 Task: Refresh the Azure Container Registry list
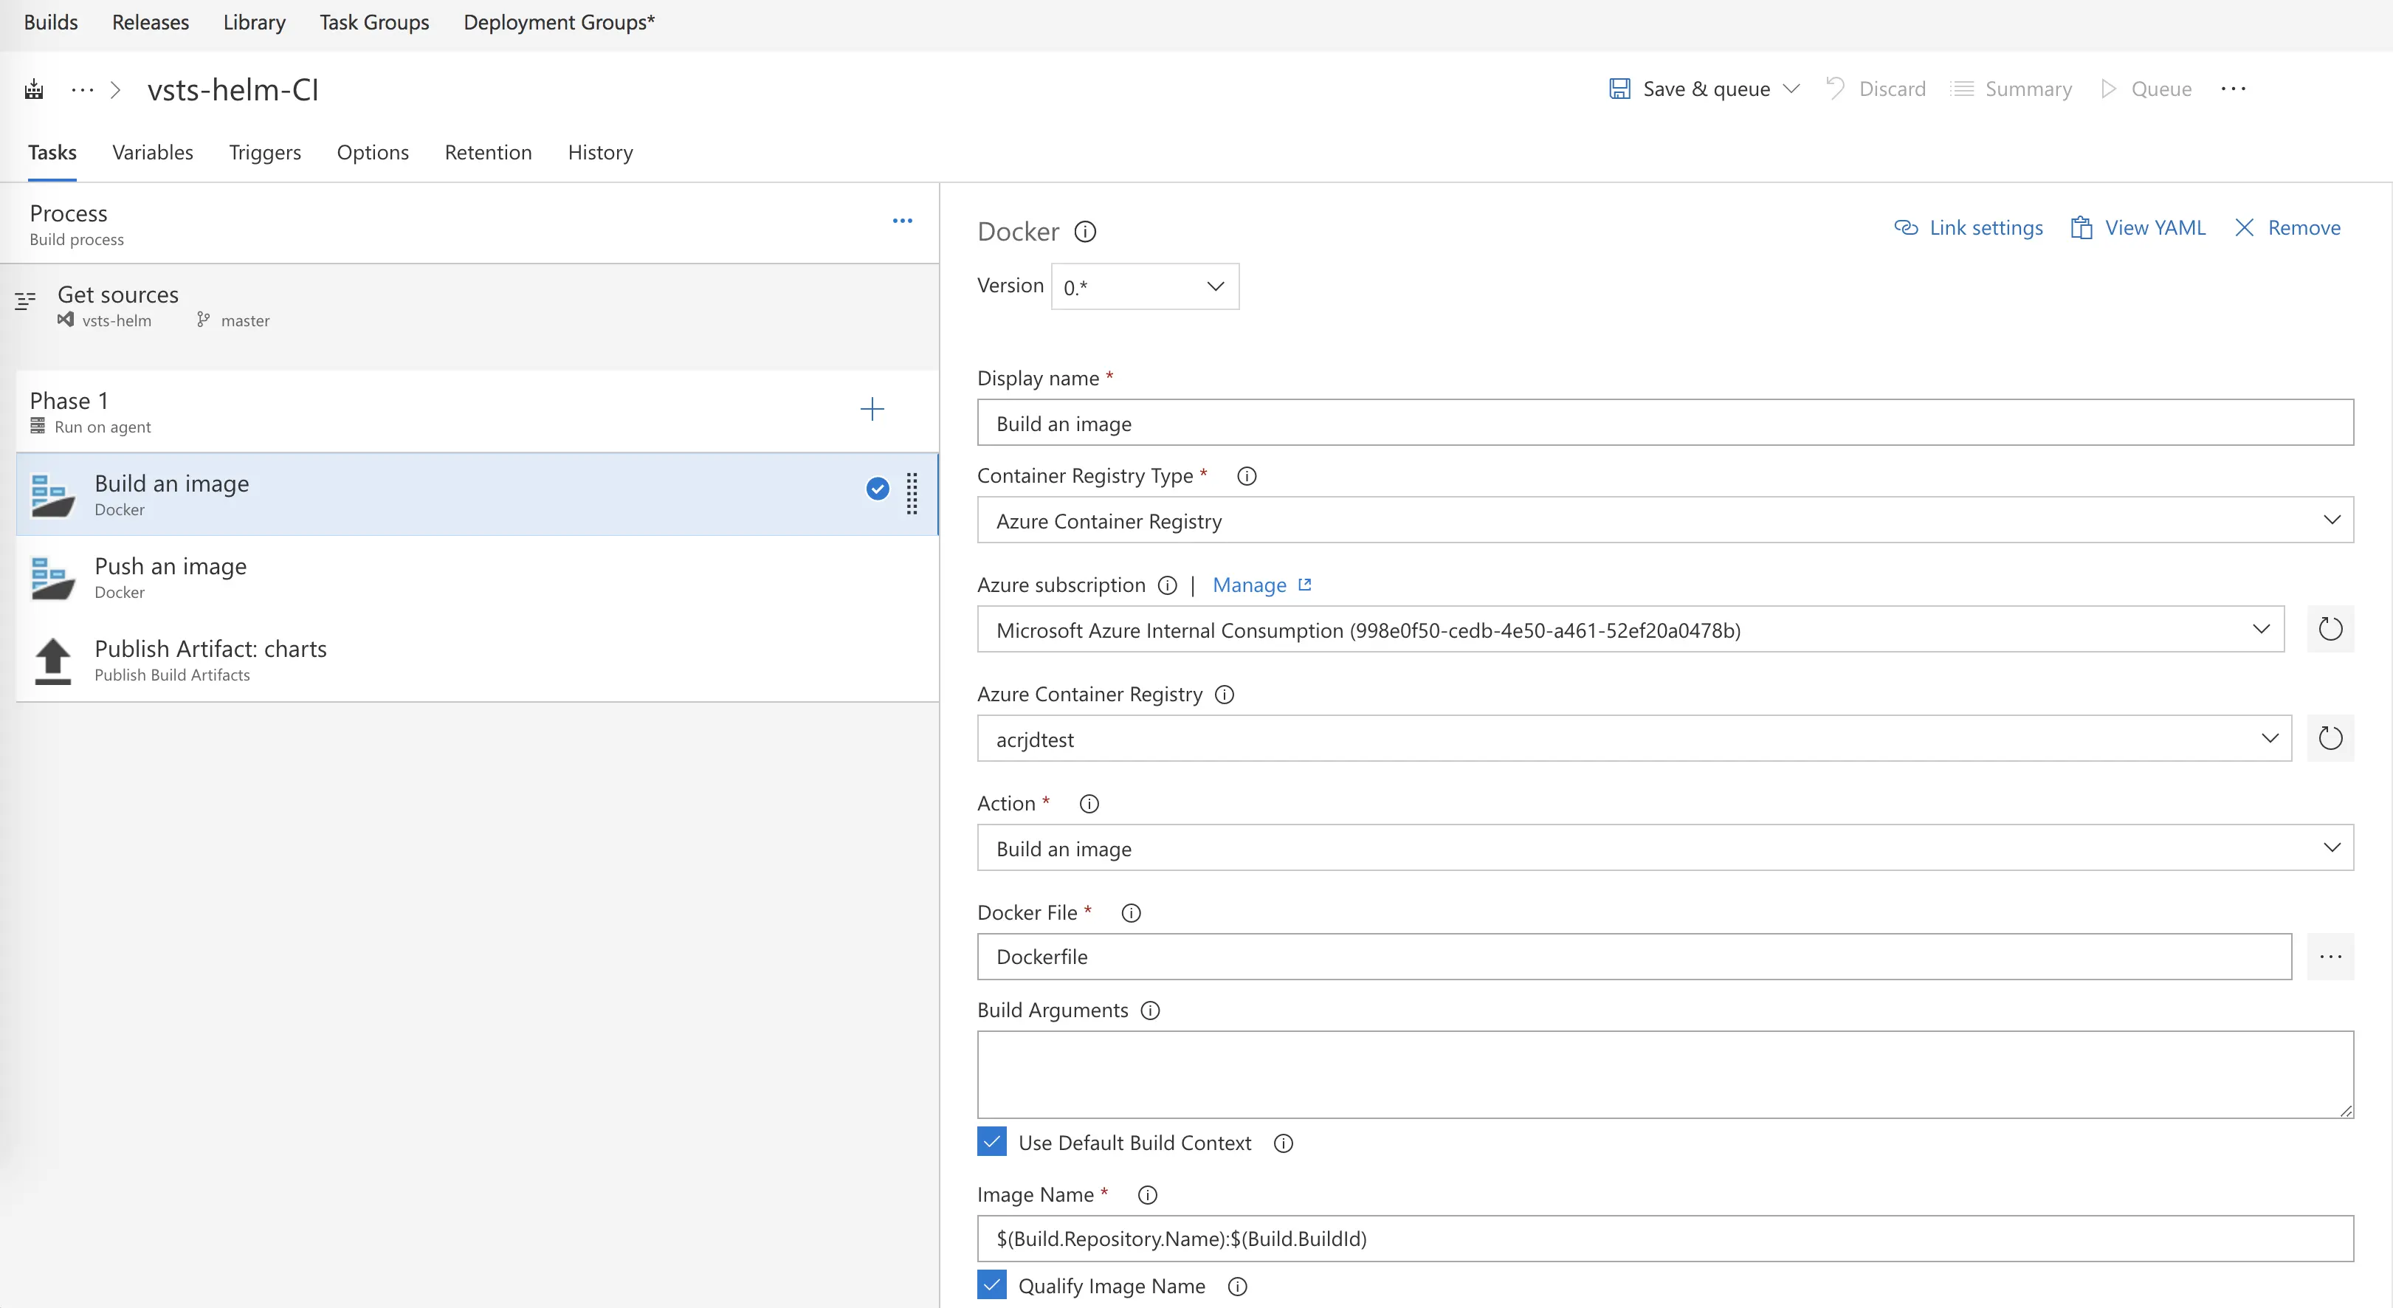click(x=2330, y=739)
